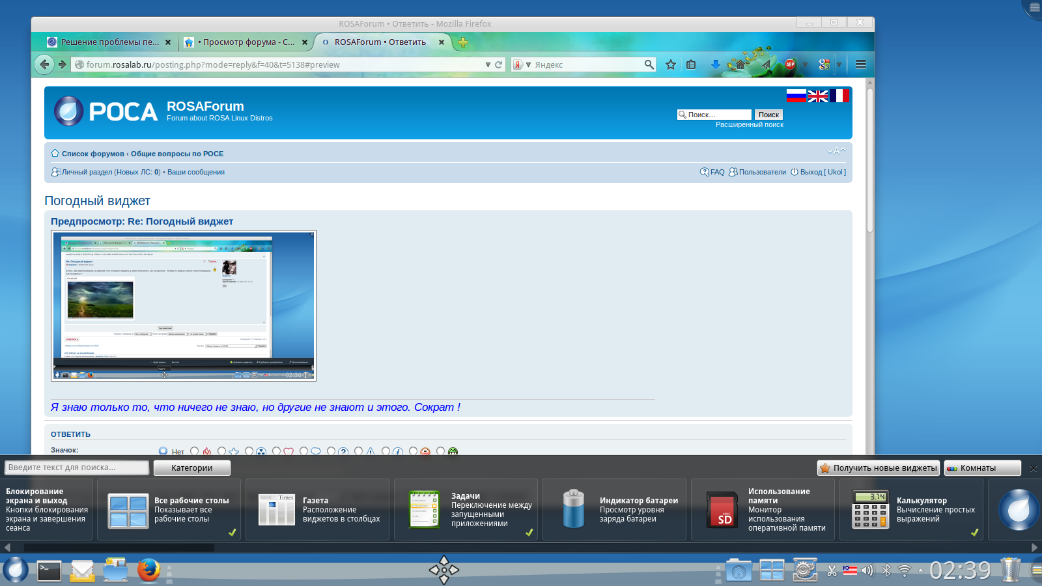Expand the S3 translator dropdown arrow
This screenshot has width=1042, height=586.
pyautogui.click(x=839, y=64)
